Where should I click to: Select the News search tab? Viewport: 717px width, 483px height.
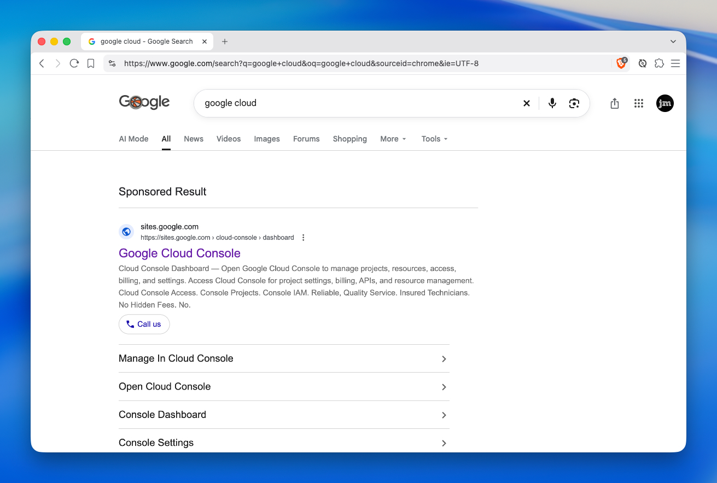(x=194, y=139)
